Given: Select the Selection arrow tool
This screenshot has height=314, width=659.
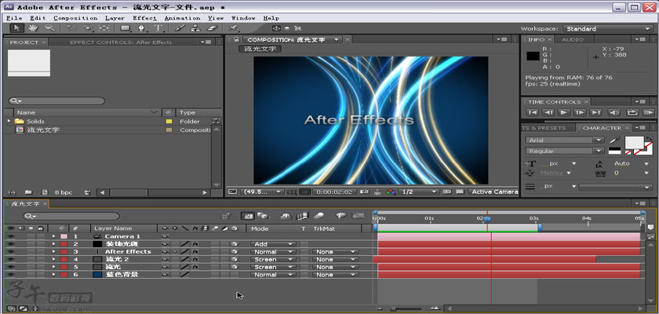Looking at the screenshot, I should 17,28.
